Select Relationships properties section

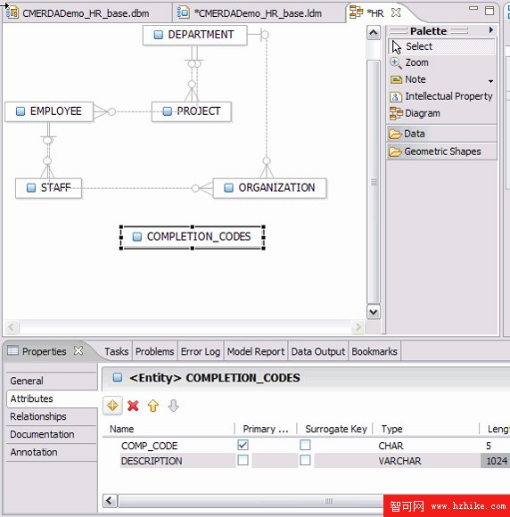[x=52, y=416]
